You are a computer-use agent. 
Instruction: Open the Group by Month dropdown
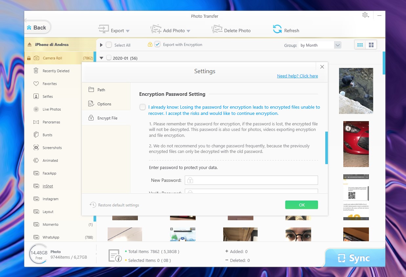338,45
